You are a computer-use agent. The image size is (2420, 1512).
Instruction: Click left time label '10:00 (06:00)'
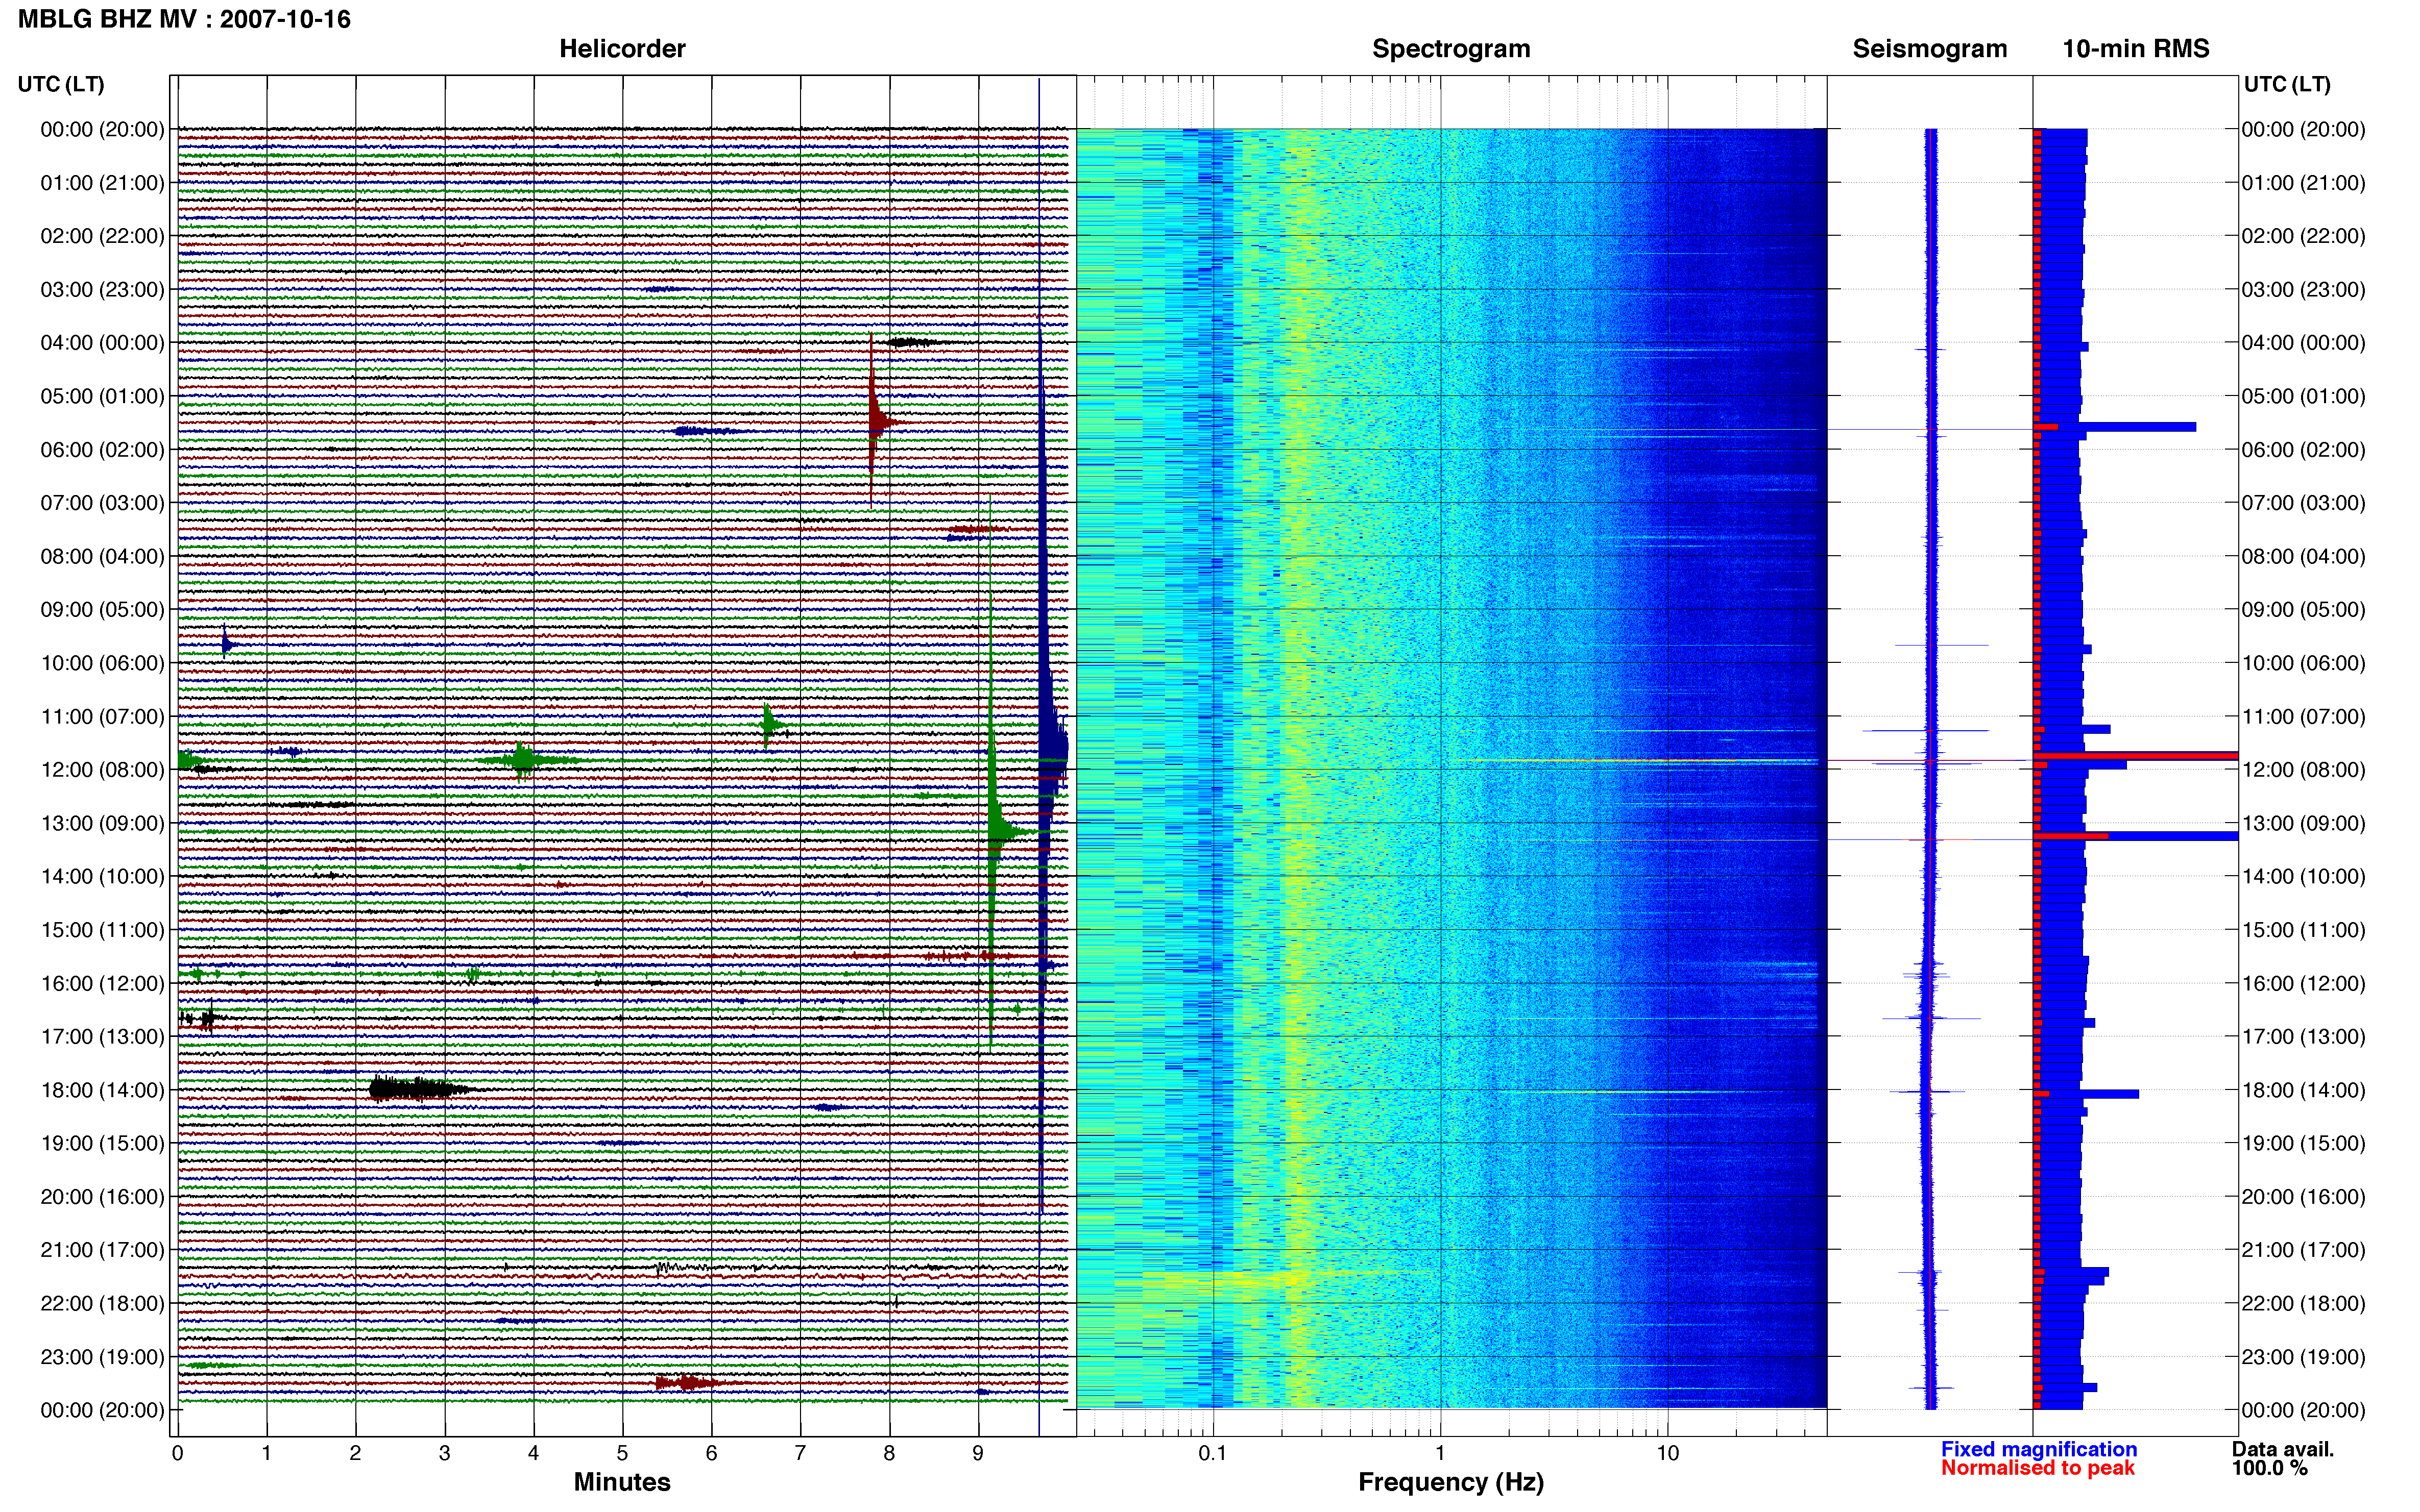(x=102, y=663)
